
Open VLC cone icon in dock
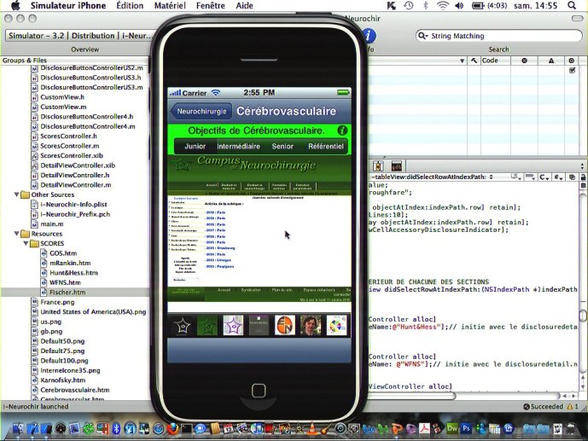(x=312, y=428)
